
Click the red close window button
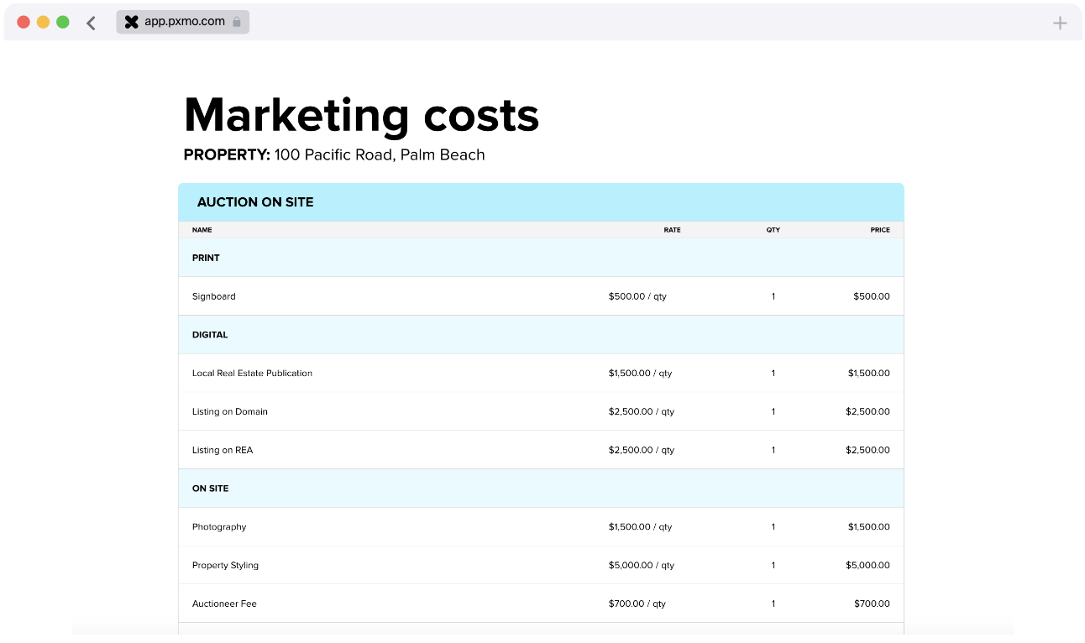click(x=24, y=22)
